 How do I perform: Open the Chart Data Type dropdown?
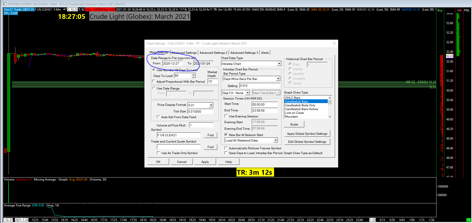click(279, 64)
